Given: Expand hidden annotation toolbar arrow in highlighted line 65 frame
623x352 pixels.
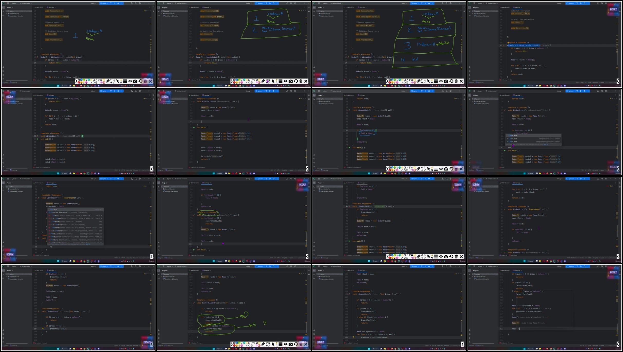Looking at the screenshot, I should click(618, 81).
